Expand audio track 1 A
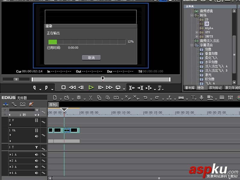 pyautogui.click(x=10, y=154)
